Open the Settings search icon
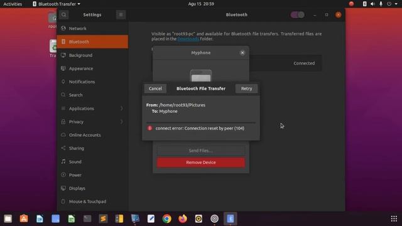Image resolution: width=402 pixels, height=226 pixels. coord(63,14)
